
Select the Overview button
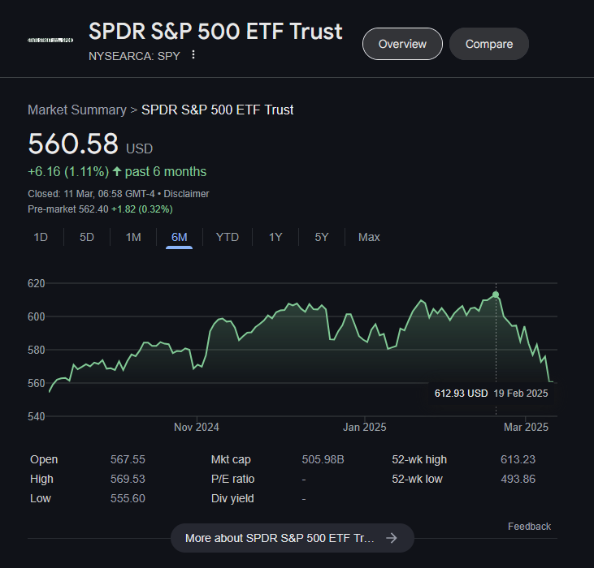pyautogui.click(x=402, y=44)
